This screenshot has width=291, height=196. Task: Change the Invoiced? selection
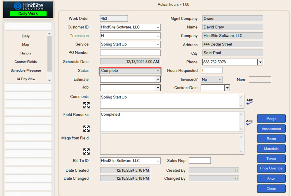coord(218,79)
